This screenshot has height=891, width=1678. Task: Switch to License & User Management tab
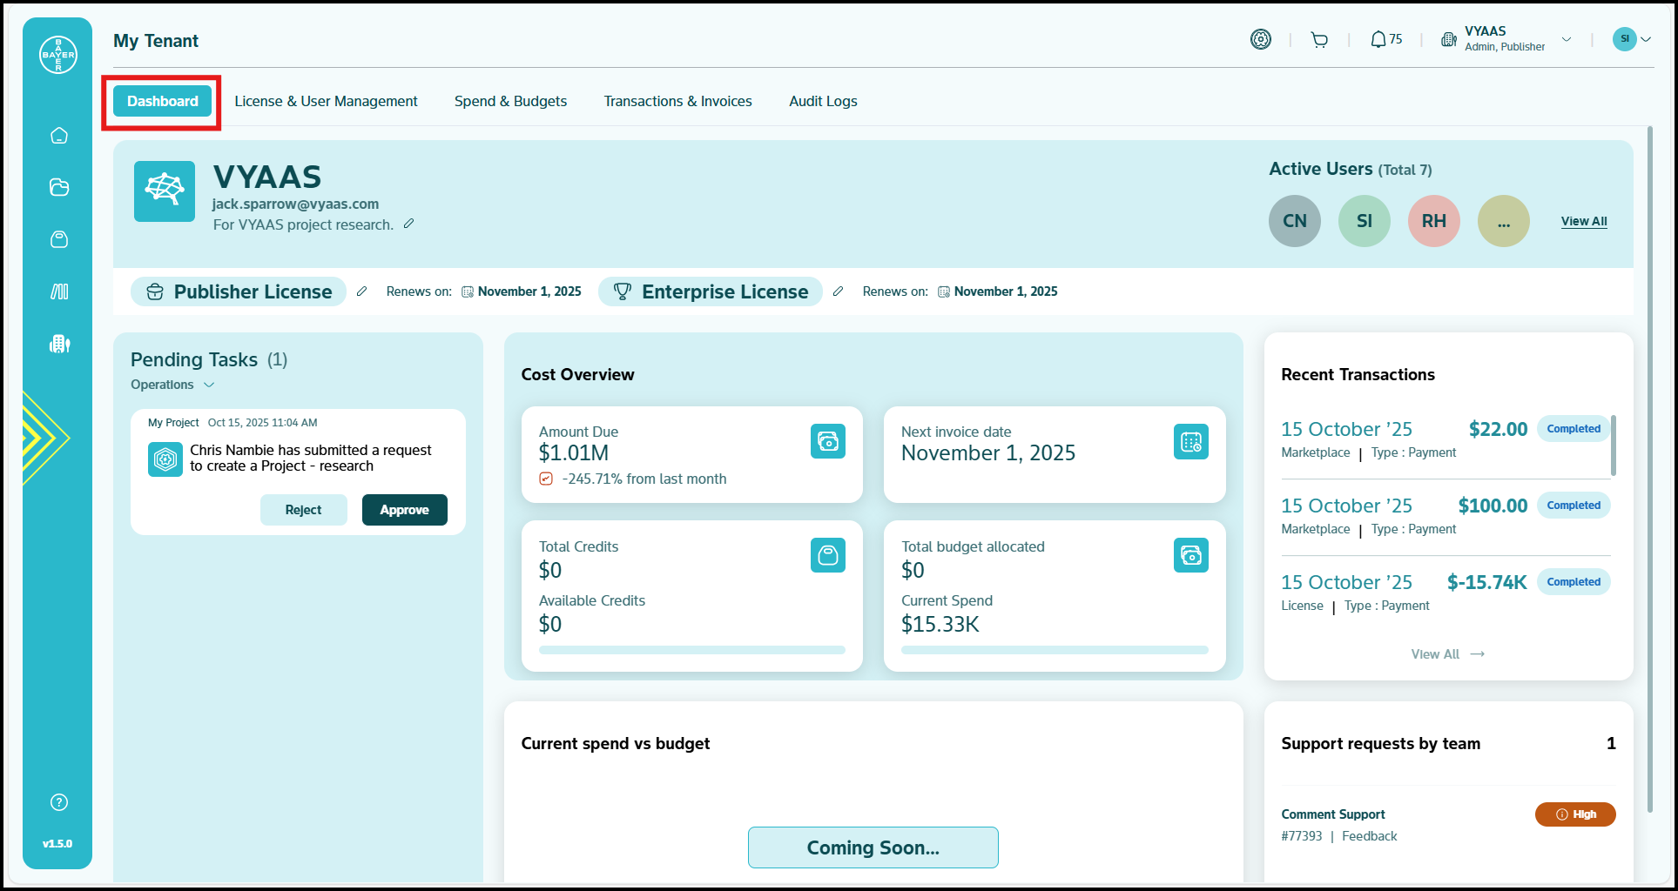coord(326,101)
